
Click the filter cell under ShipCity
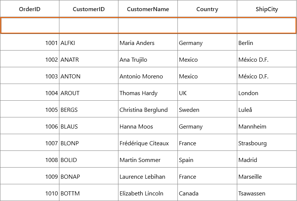266,25
